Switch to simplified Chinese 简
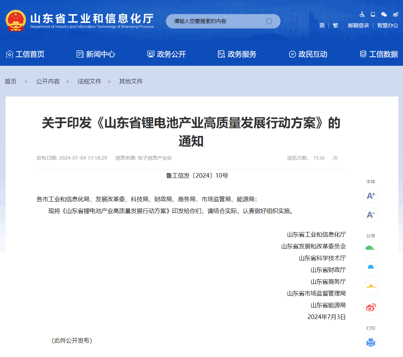The height and width of the screenshot is (357, 403). click(x=322, y=26)
